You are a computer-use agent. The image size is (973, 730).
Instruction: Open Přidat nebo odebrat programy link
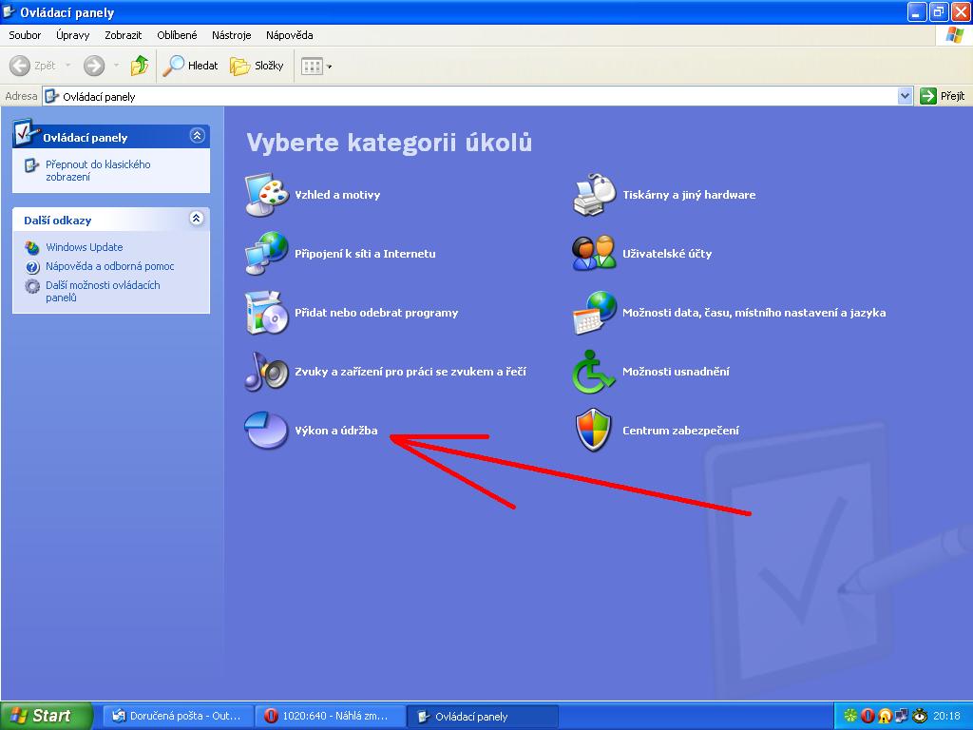(376, 312)
